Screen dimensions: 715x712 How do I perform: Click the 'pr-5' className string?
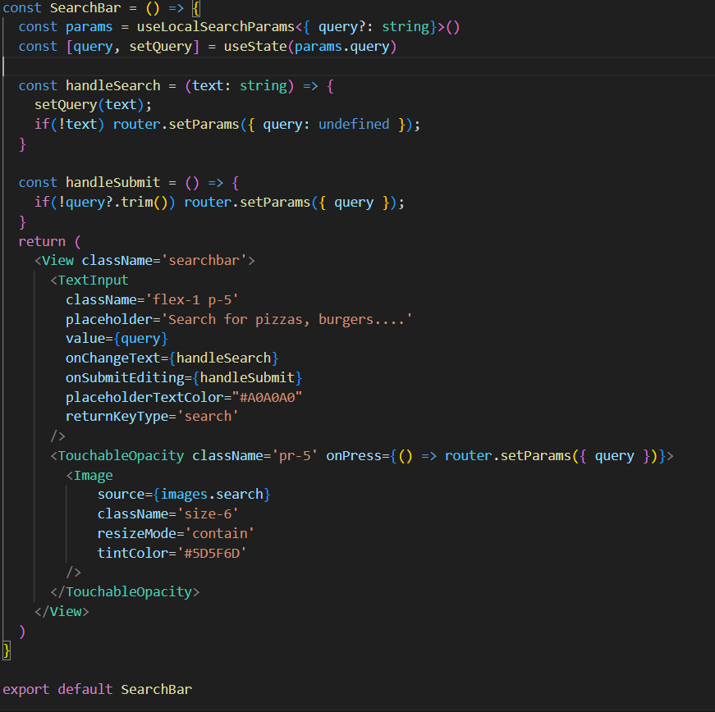pyautogui.click(x=295, y=455)
